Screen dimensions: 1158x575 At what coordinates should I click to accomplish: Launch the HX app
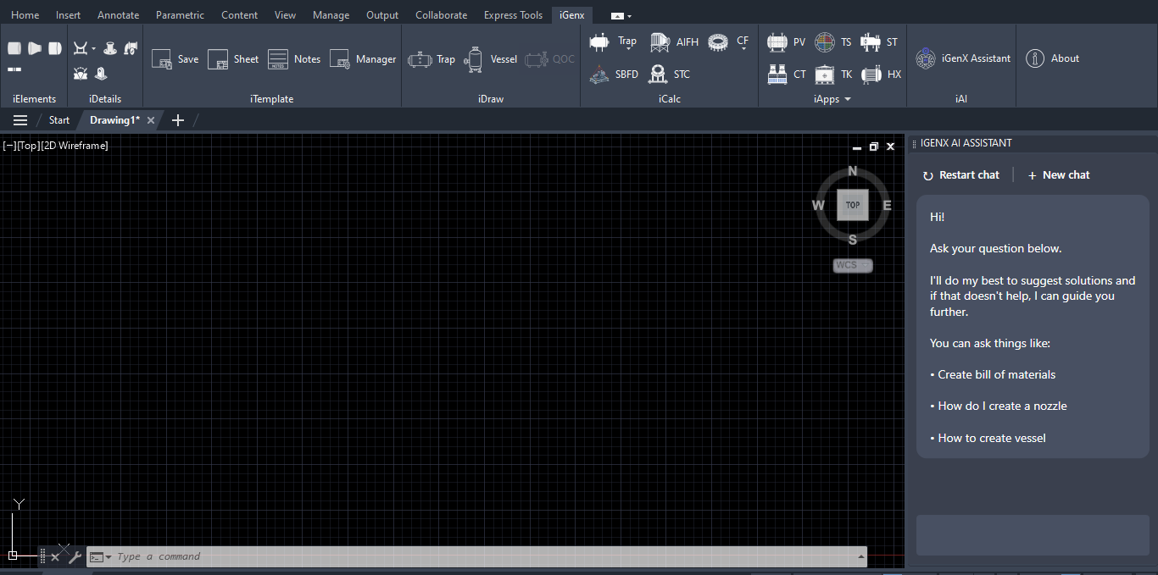881,75
